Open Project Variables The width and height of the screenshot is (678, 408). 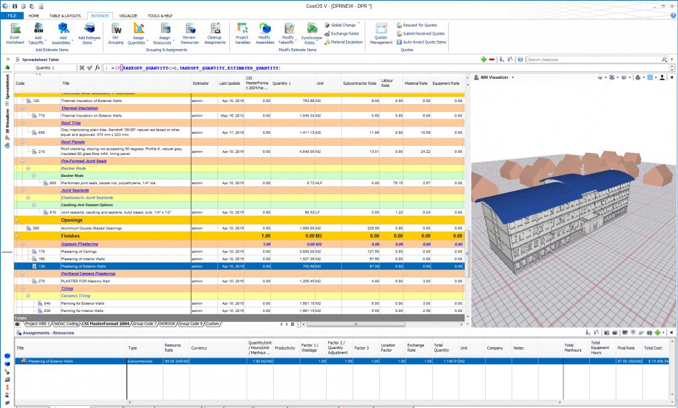242,34
